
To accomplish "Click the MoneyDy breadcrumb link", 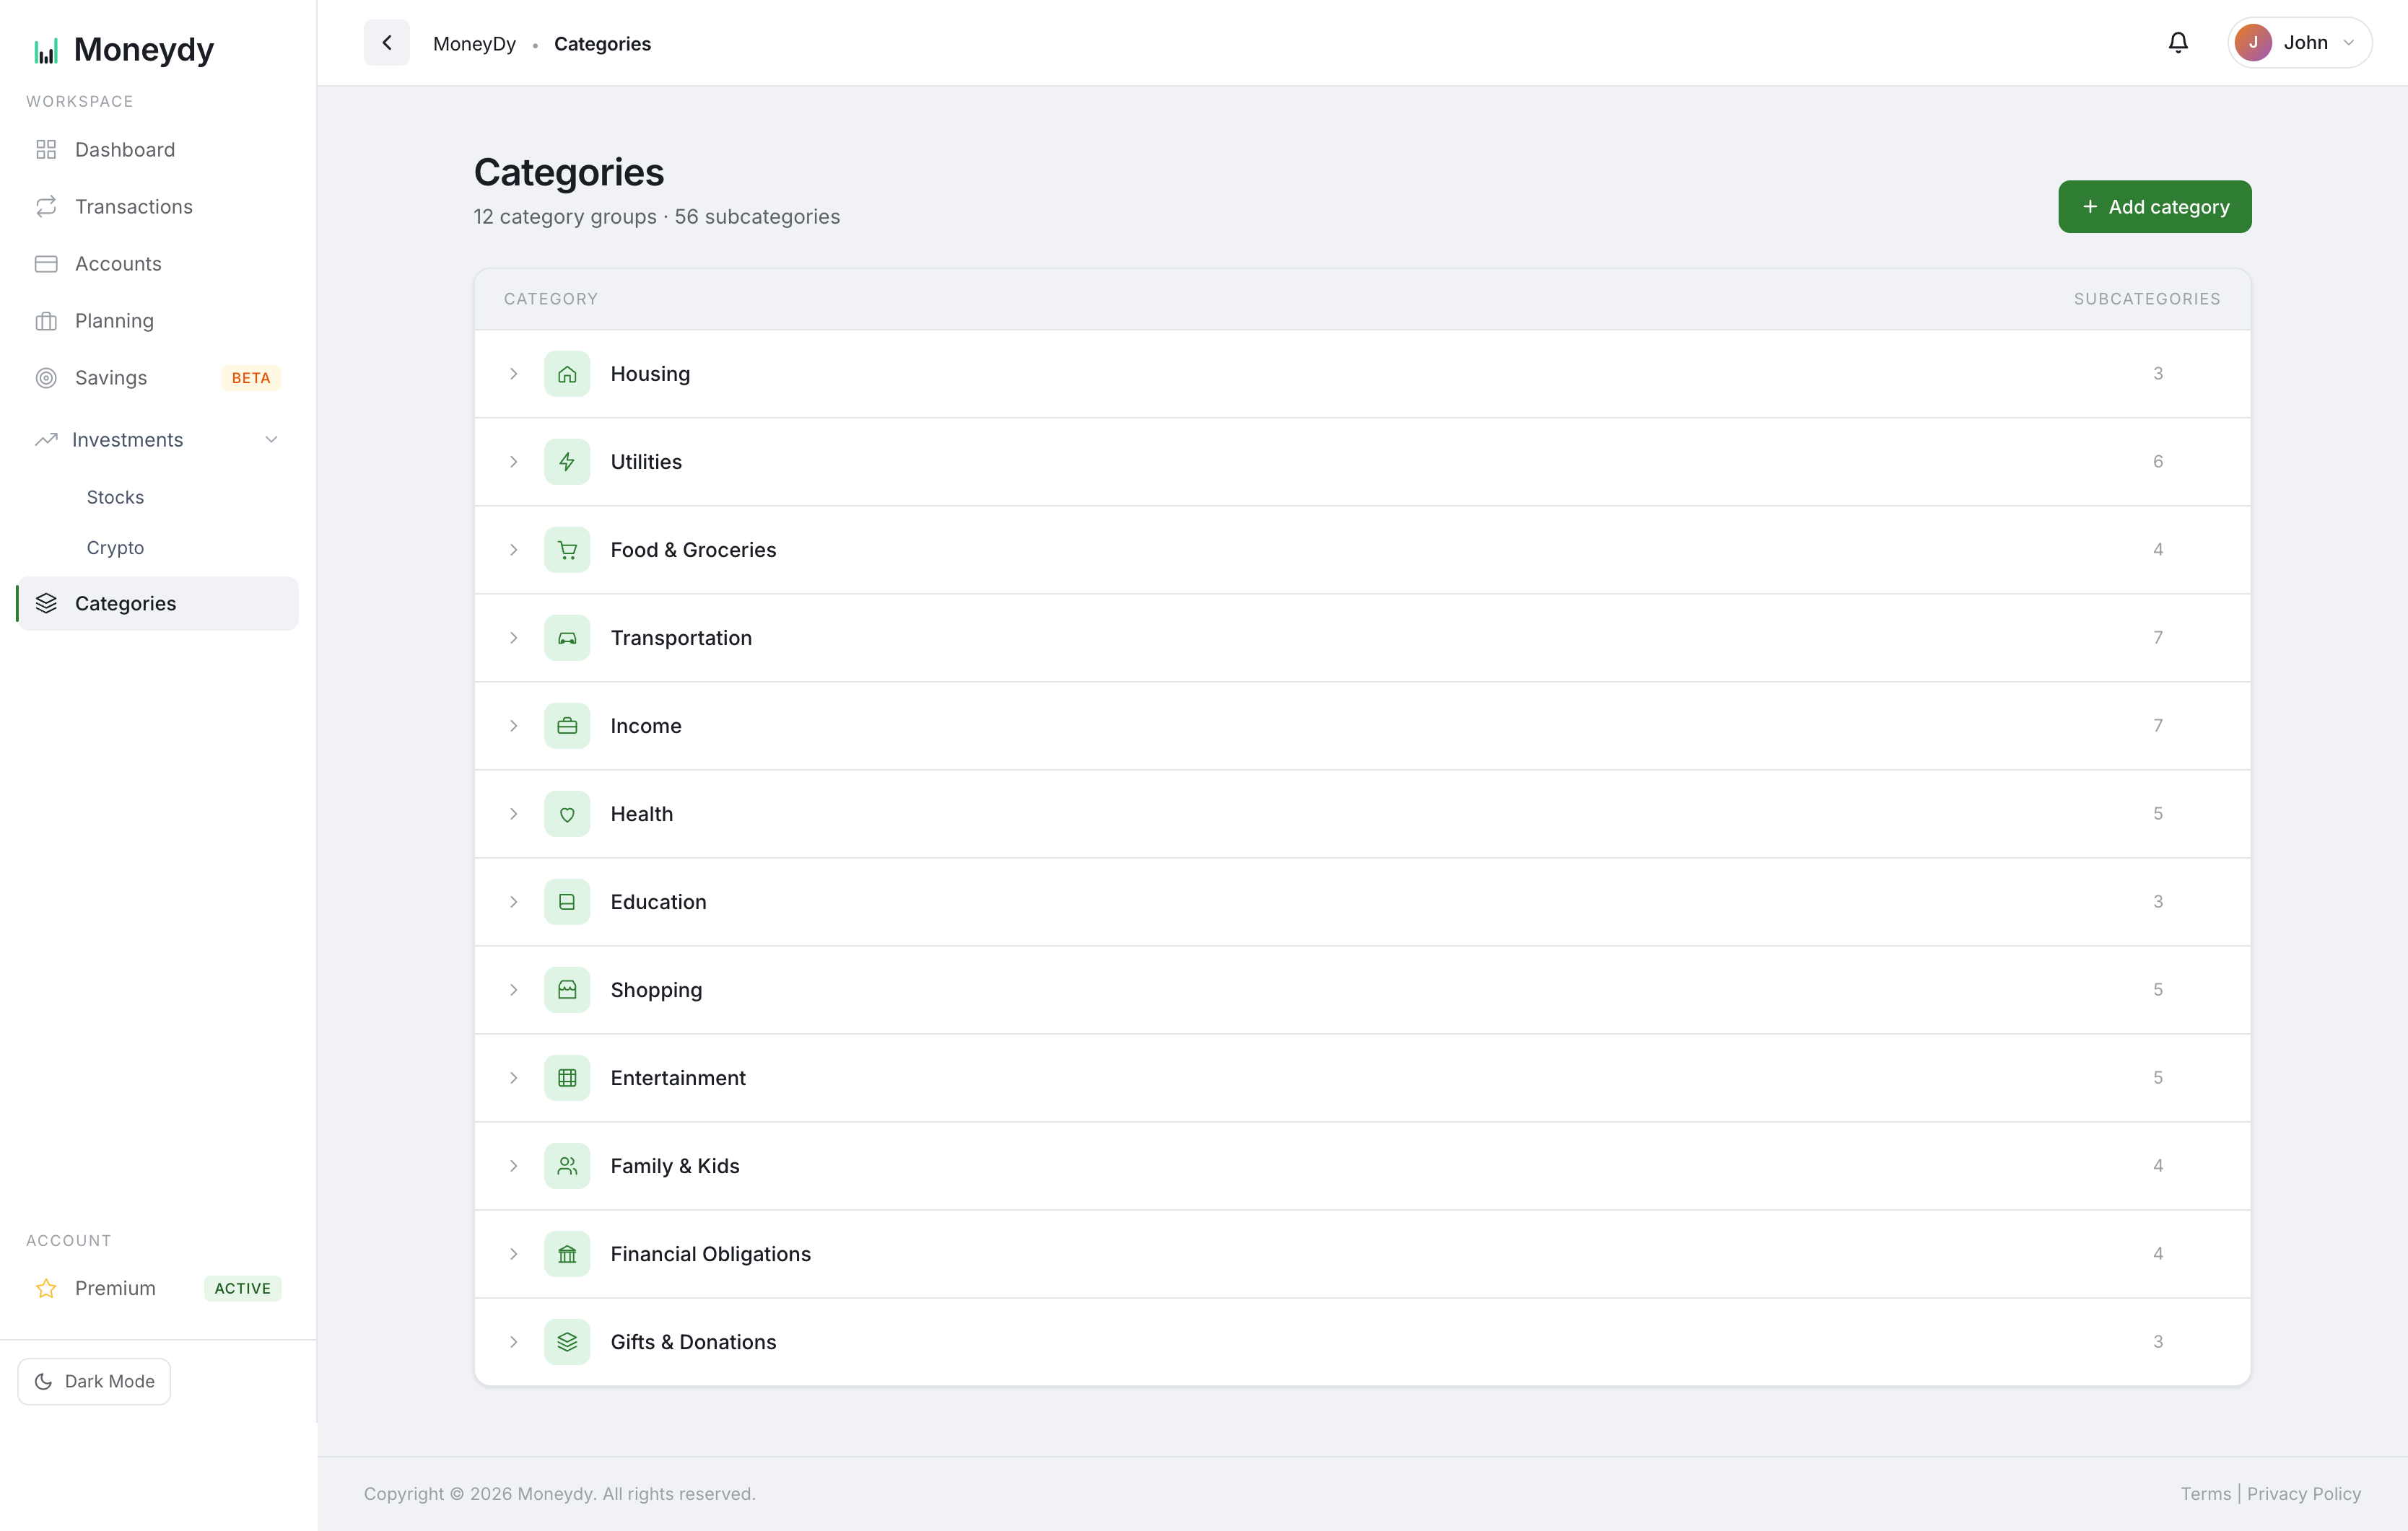I will [x=474, y=44].
